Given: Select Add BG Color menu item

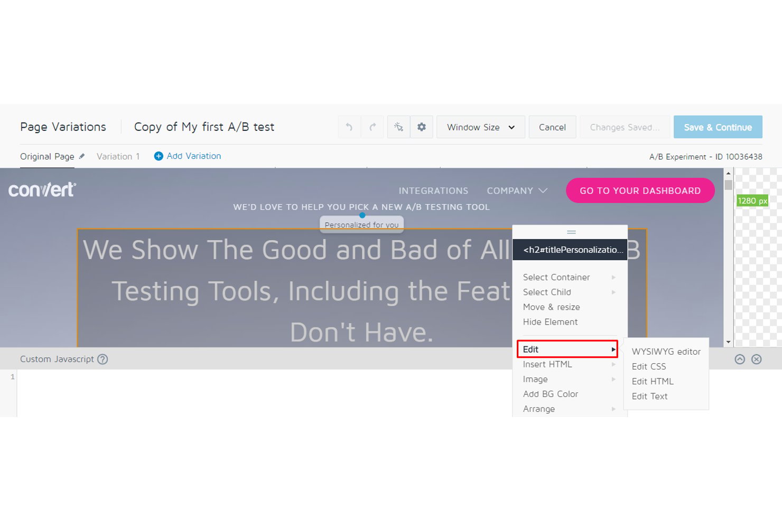Looking at the screenshot, I should (550, 394).
